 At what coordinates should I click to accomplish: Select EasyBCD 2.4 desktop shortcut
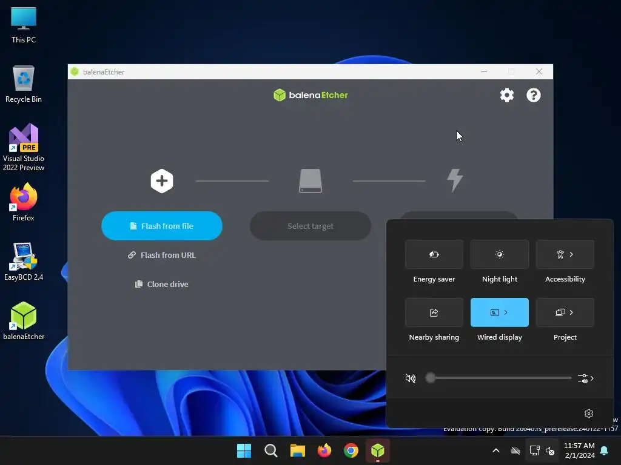[x=24, y=262]
